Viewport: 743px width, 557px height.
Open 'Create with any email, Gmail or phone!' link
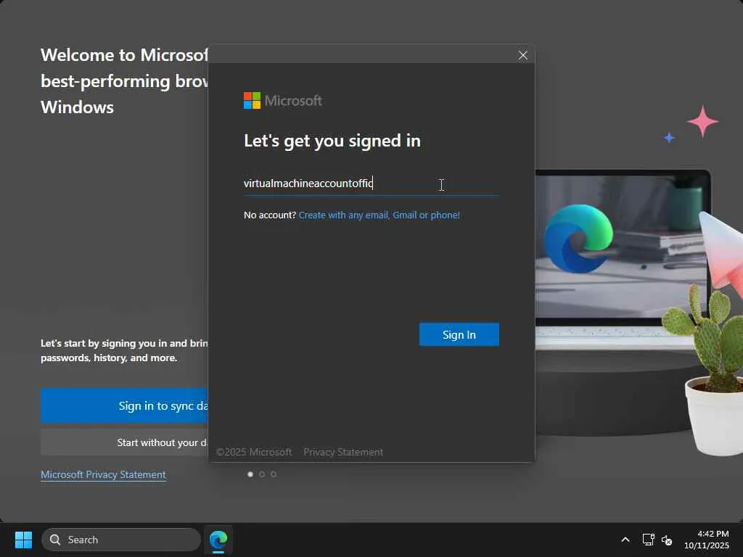(x=379, y=215)
